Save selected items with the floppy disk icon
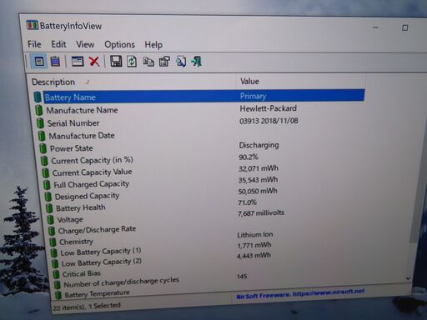 pos(116,61)
